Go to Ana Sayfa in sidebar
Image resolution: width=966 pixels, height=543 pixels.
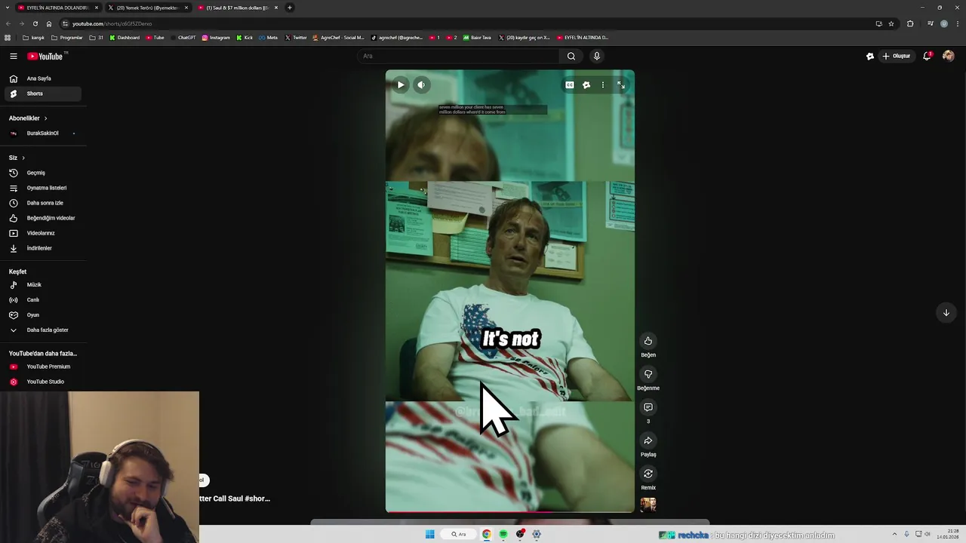click(x=43, y=78)
